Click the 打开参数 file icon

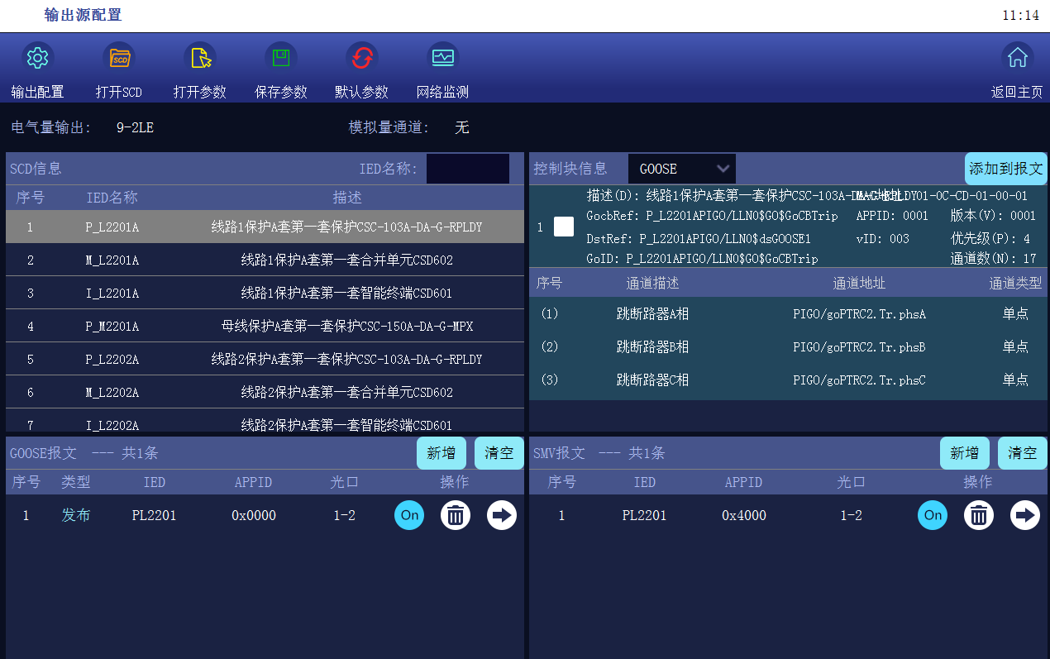point(200,58)
